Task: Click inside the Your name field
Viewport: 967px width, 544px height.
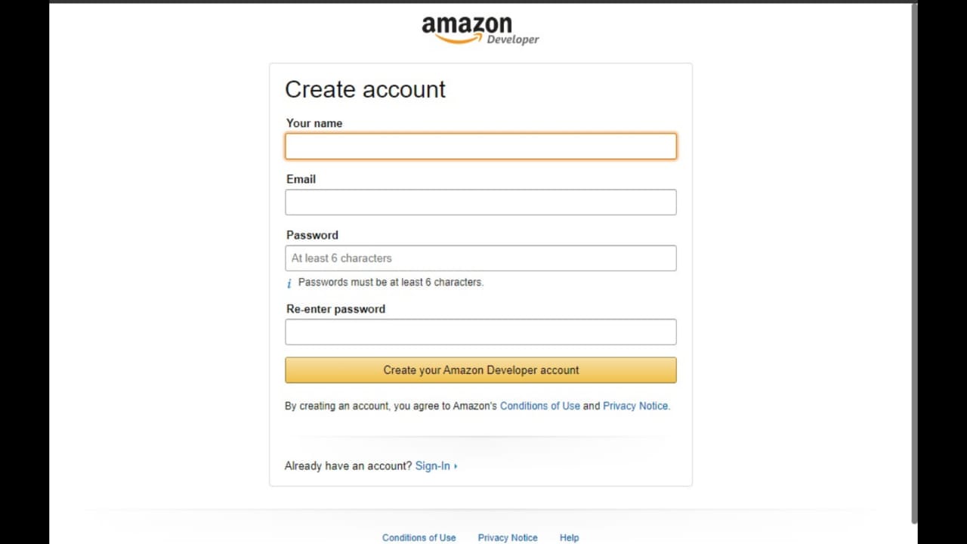Action: tap(480, 146)
